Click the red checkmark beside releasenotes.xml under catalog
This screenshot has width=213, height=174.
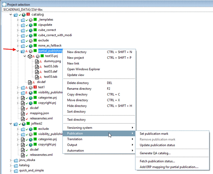click(27, 119)
